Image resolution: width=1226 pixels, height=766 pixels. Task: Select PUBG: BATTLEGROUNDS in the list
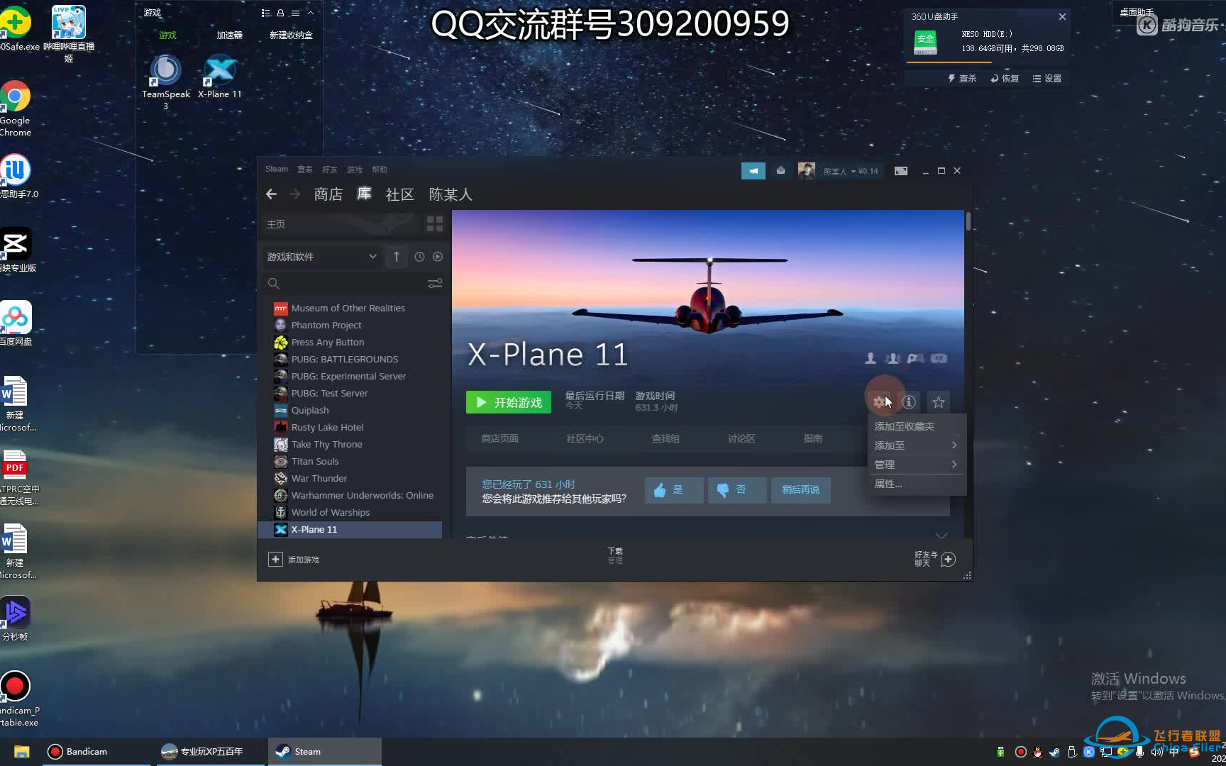(x=345, y=359)
